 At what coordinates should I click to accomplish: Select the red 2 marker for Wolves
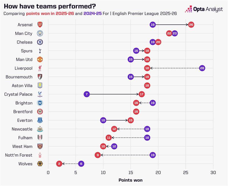pyautogui.click(x=59, y=164)
